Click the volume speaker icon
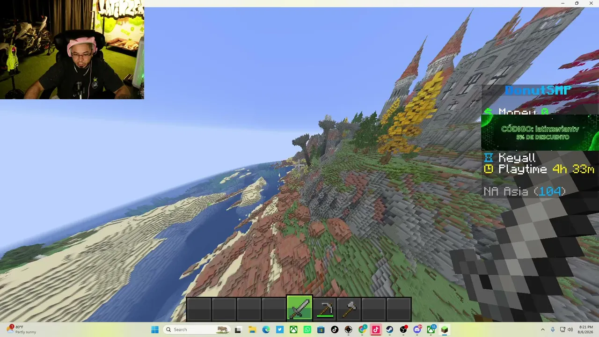The image size is (599, 337). (570, 330)
